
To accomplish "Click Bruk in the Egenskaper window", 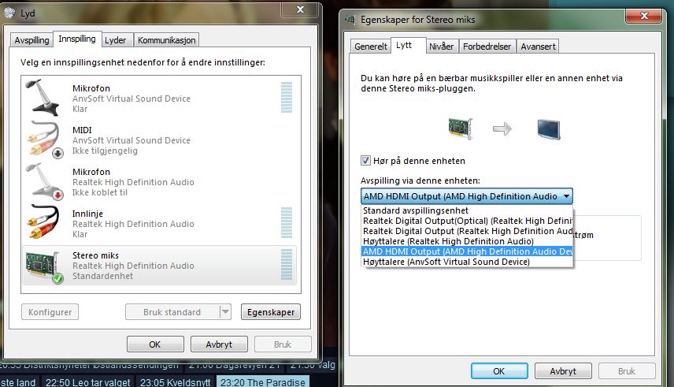I will [627, 371].
